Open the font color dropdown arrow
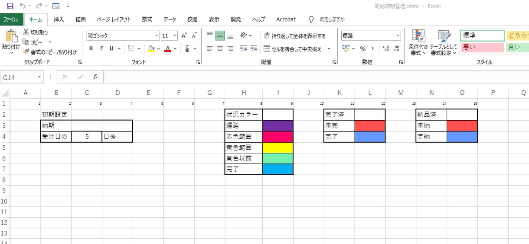Screen dimensions: 529x244 175,48
